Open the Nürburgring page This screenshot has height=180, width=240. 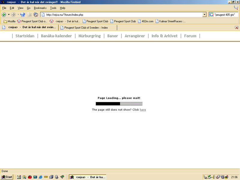coord(89,36)
